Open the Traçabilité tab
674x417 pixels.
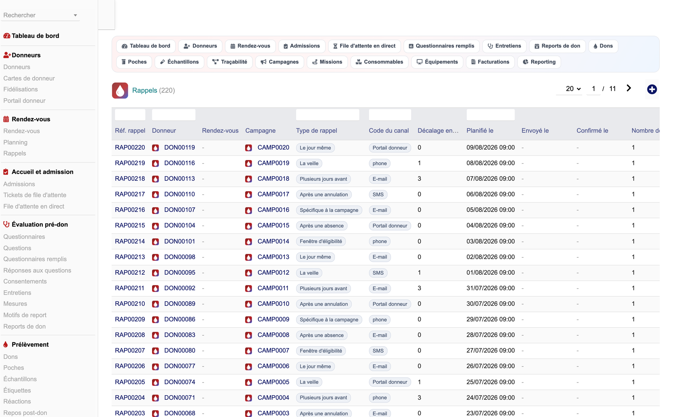pyautogui.click(x=230, y=62)
